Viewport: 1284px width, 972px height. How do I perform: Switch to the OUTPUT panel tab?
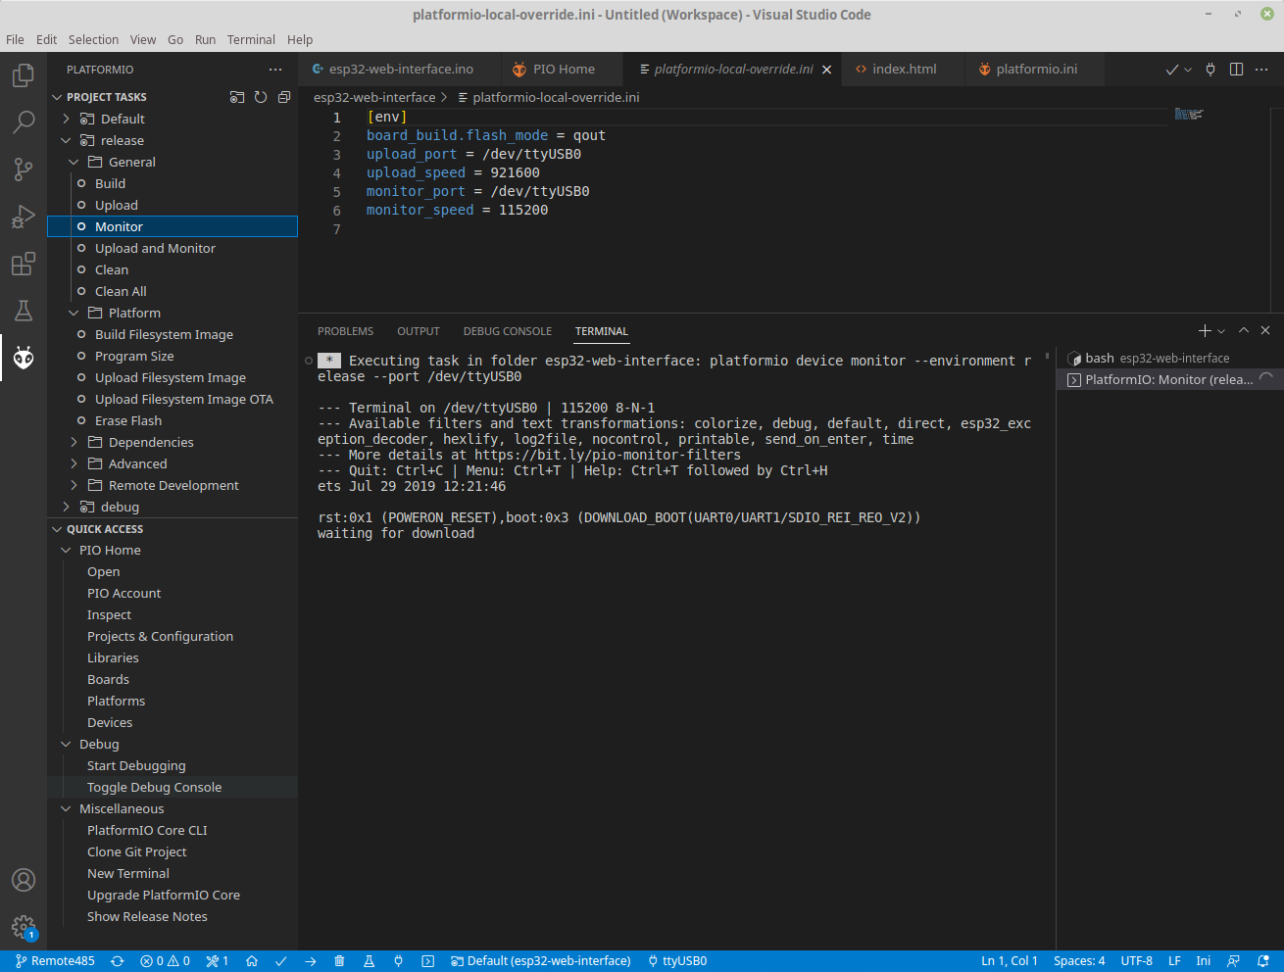[x=418, y=331]
